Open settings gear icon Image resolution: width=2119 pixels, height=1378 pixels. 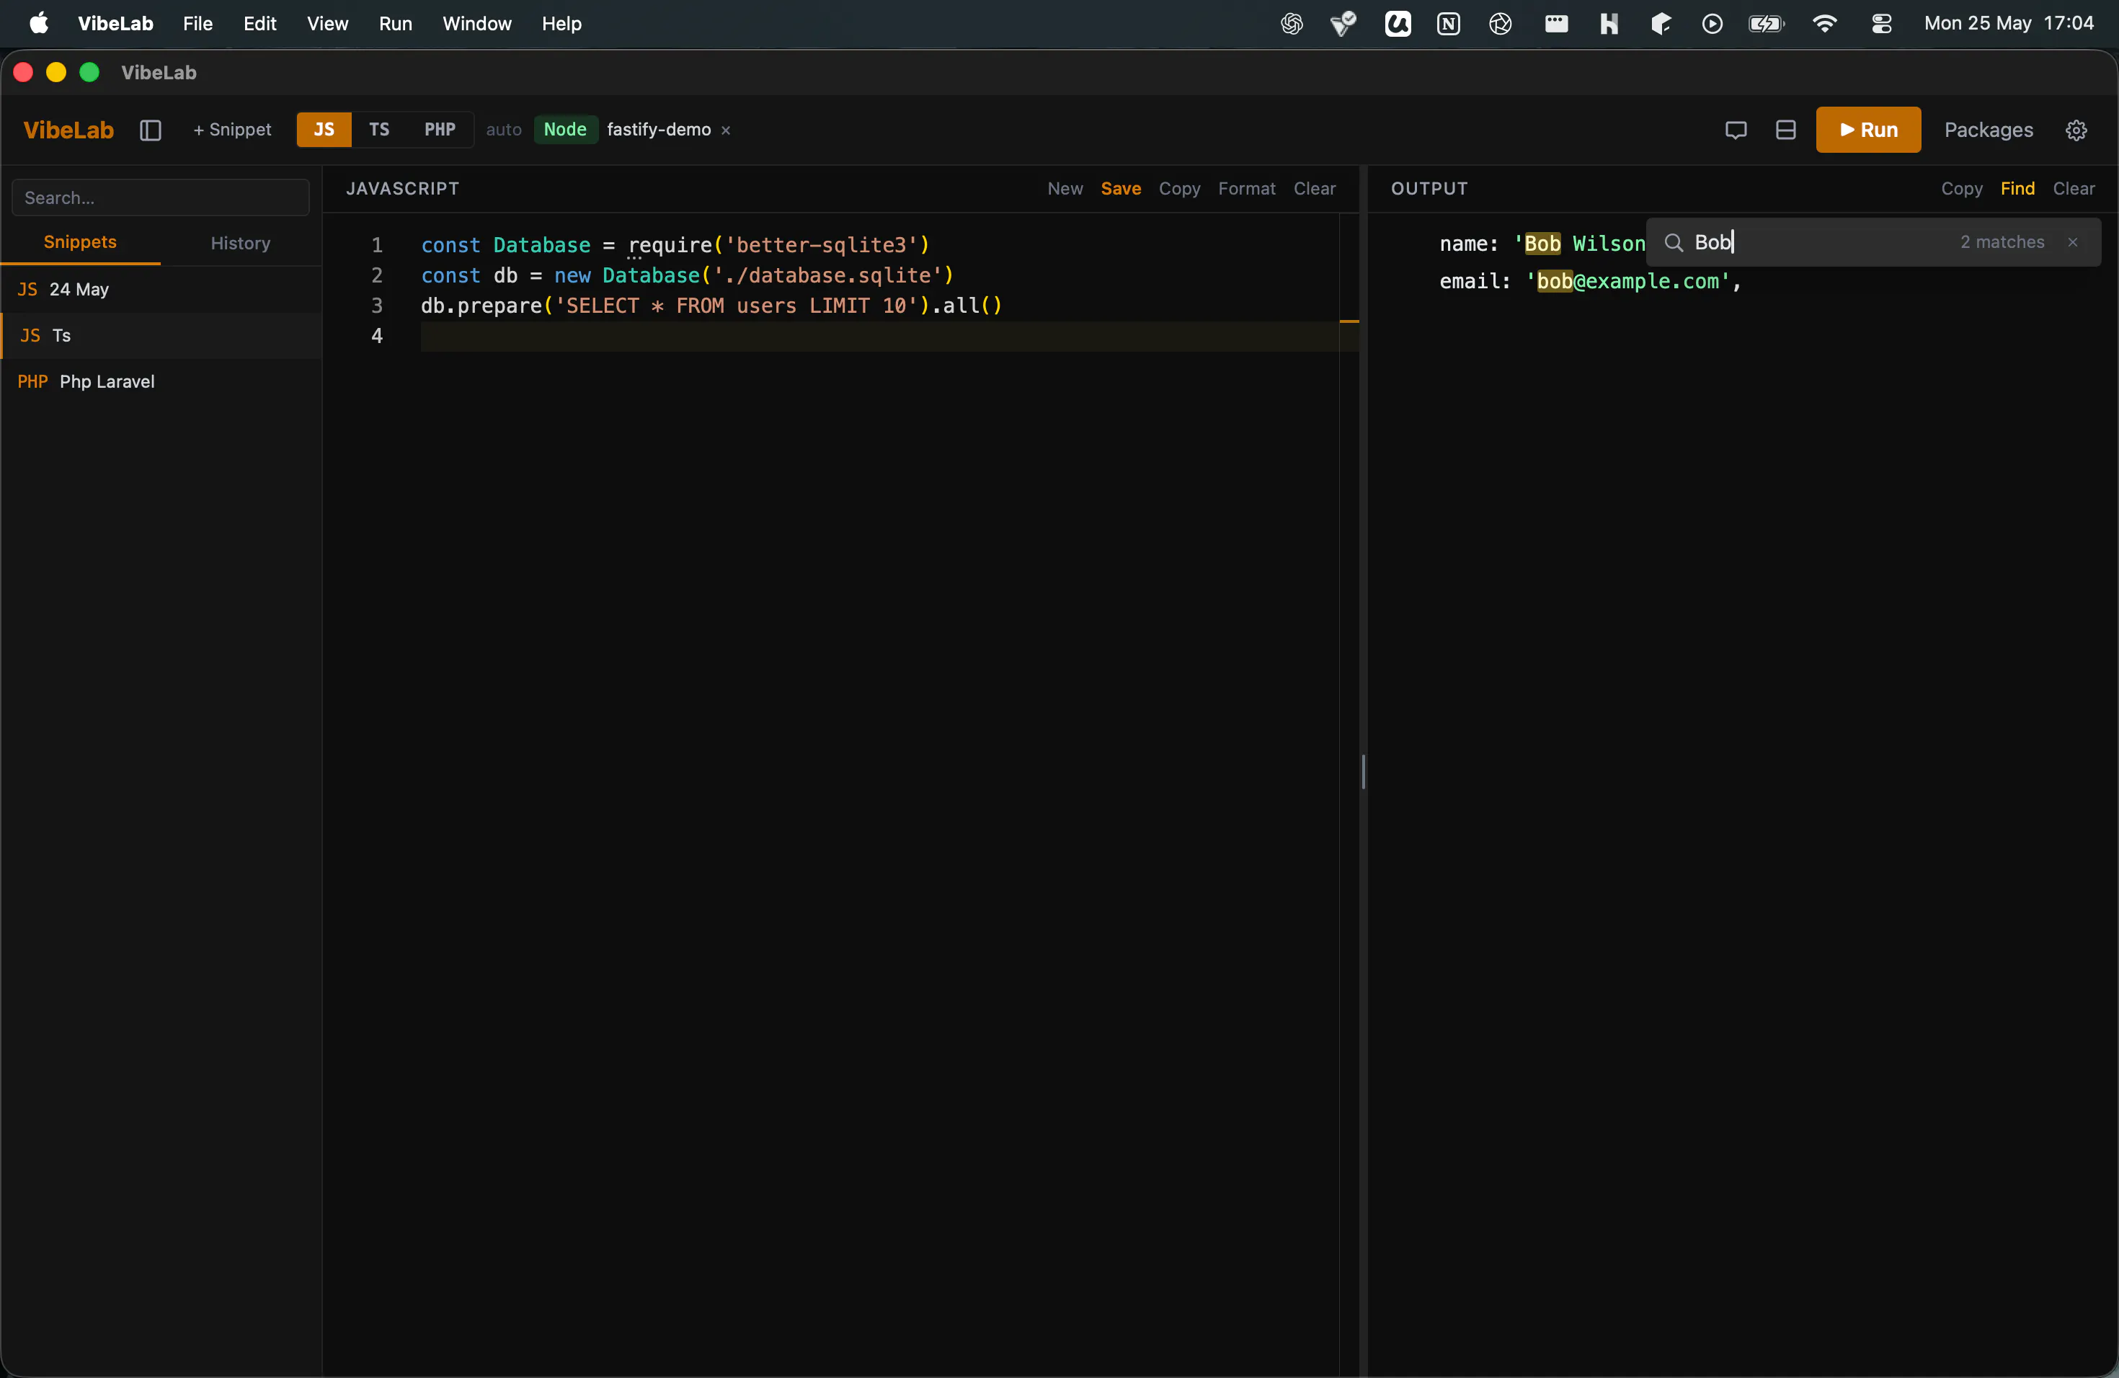click(2076, 130)
